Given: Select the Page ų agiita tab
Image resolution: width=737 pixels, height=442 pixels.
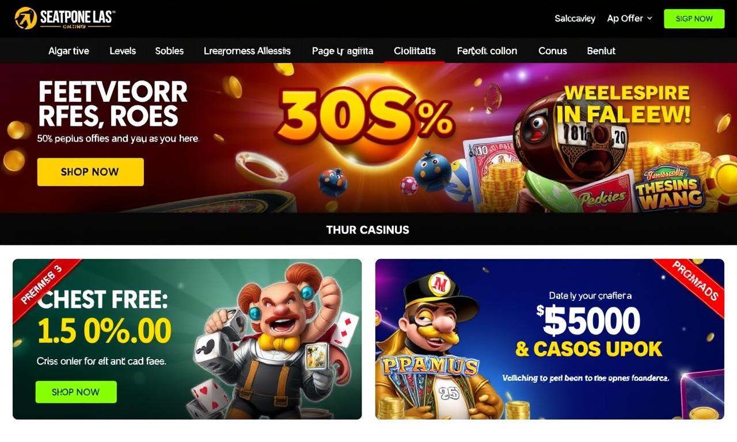Looking at the screenshot, I should coord(343,51).
